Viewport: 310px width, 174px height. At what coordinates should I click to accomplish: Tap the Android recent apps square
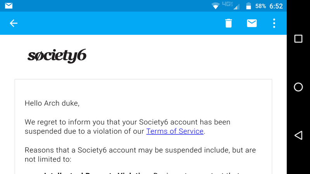coord(298,39)
